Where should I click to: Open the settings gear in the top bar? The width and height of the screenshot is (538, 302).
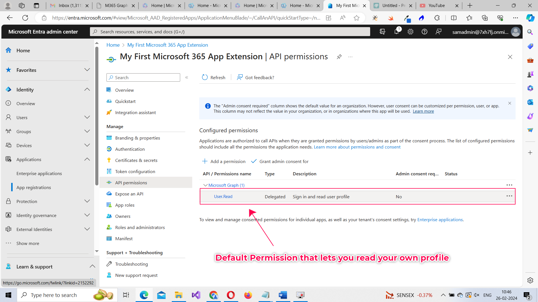pos(410,32)
